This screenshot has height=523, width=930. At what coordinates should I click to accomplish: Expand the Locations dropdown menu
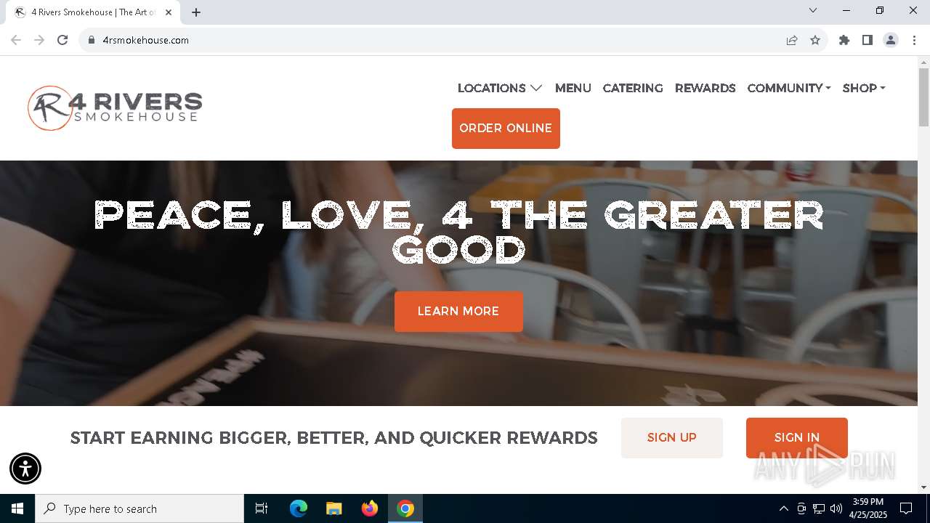tap(500, 88)
